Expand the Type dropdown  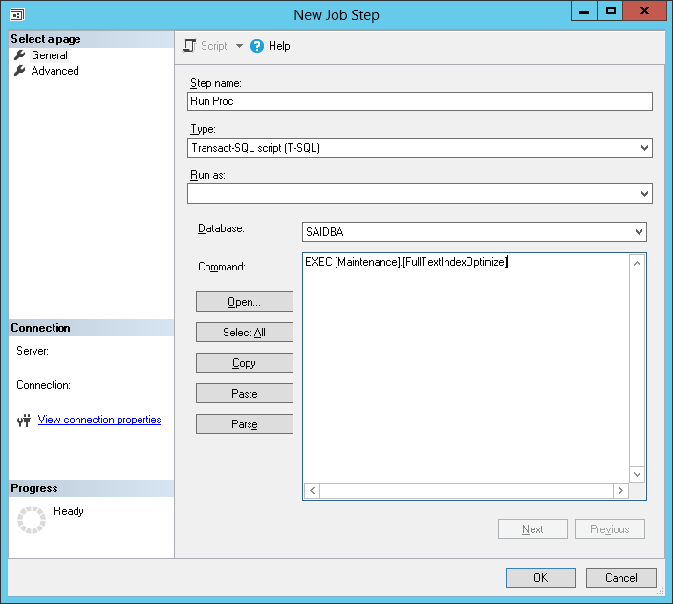pos(644,148)
